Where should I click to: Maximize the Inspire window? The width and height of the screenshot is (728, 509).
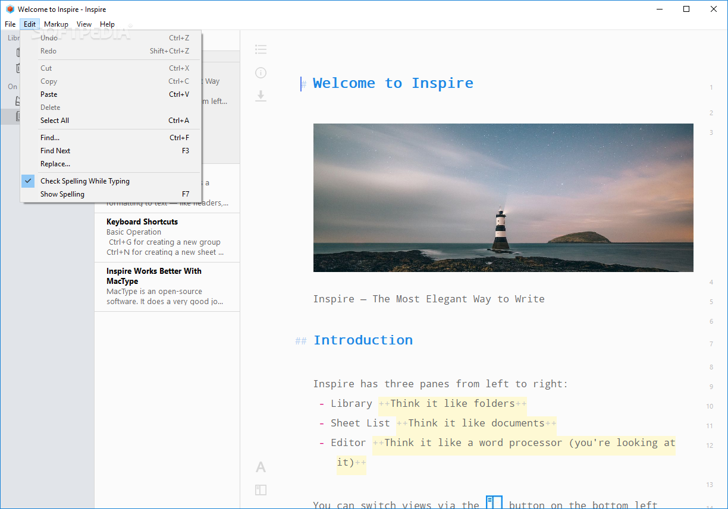point(686,9)
